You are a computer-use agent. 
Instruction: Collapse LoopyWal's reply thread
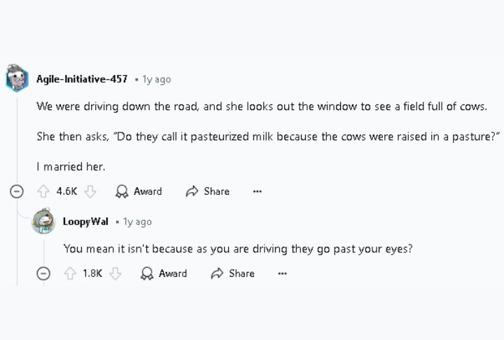click(x=43, y=273)
